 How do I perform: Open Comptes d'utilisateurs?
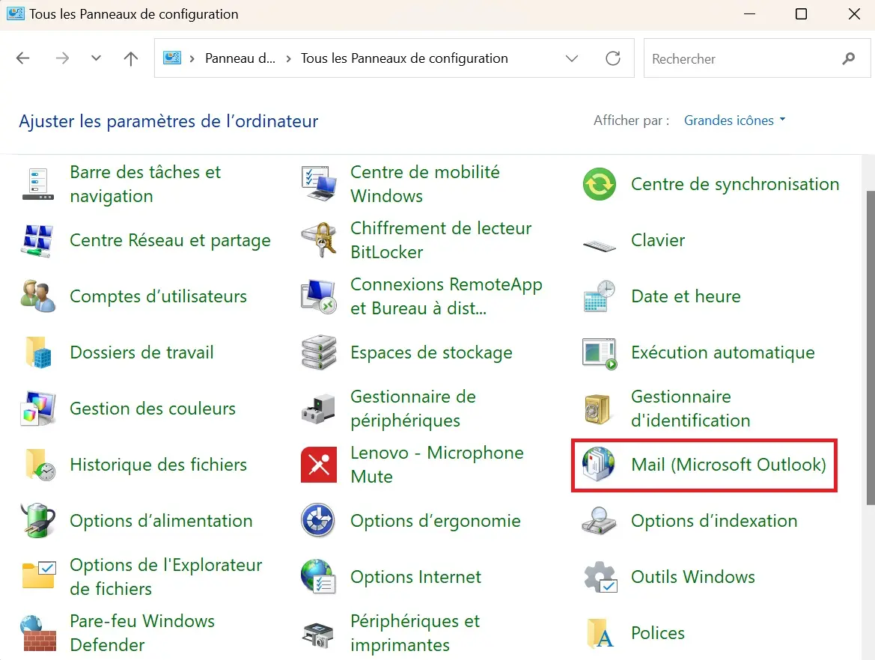pyautogui.click(x=158, y=296)
